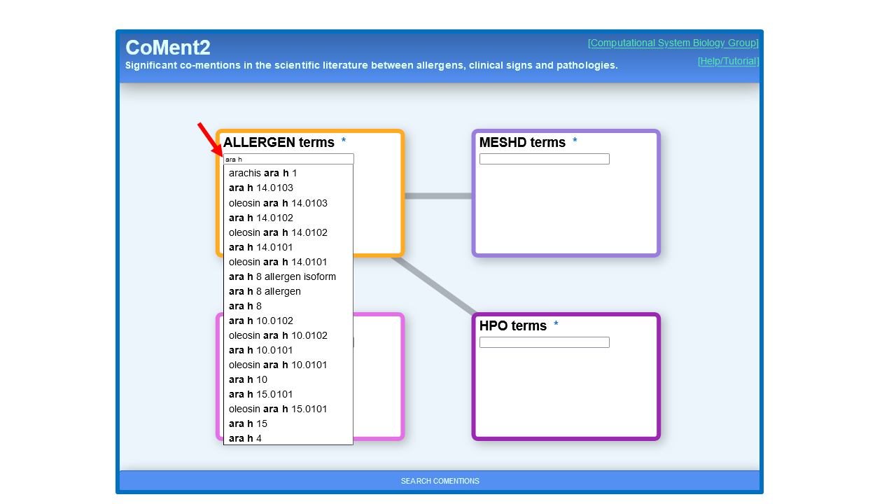Image resolution: width=896 pixels, height=504 pixels.
Task: Pick 'oleosin ara h 14.0102' from list
Action: point(278,232)
